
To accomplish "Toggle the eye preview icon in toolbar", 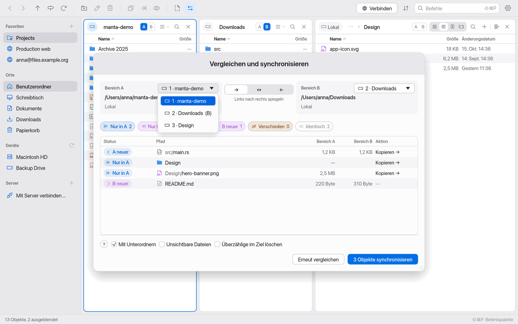I will coord(157,8).
